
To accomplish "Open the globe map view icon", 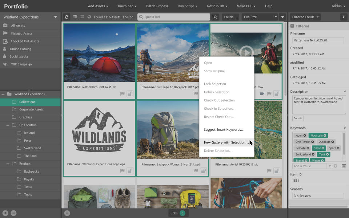I will (x=89, y=17).
